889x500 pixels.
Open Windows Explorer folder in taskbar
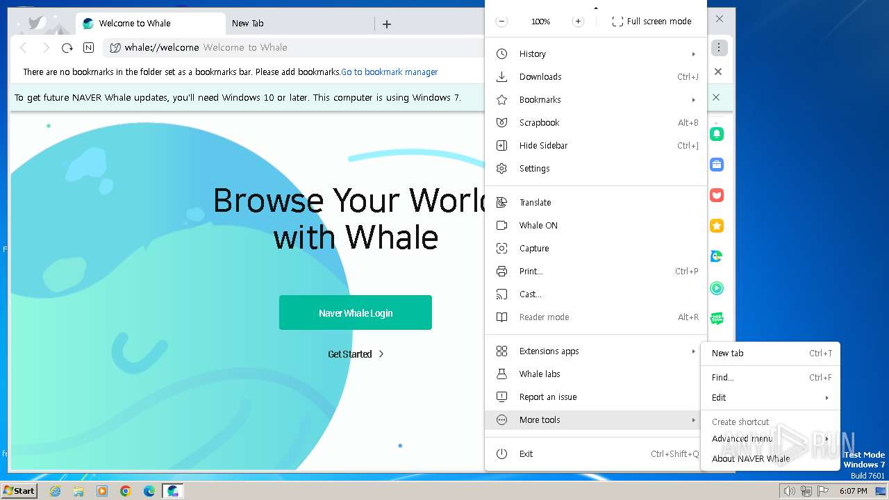78,491
